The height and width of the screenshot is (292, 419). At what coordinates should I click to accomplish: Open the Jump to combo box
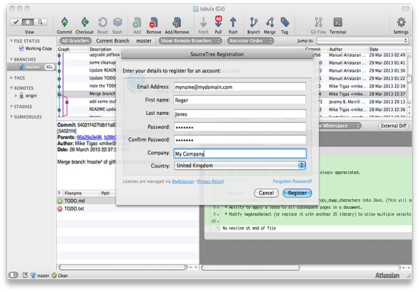pyautogui.click(x=363, y=40)
